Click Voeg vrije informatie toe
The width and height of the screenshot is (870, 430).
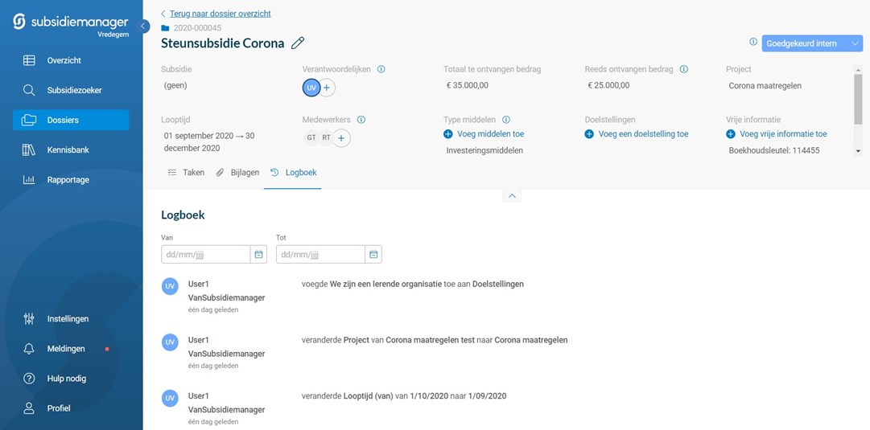[782, 134]
